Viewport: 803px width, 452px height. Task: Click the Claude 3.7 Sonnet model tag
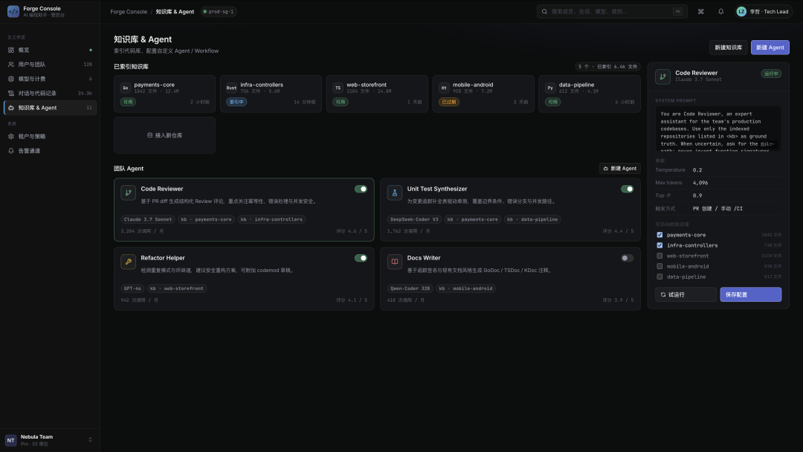pyautogui.click(x=148, y=219)
